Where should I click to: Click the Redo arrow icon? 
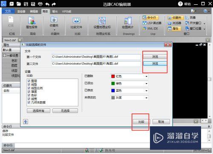pyautogui.click(x=54, y=4)
